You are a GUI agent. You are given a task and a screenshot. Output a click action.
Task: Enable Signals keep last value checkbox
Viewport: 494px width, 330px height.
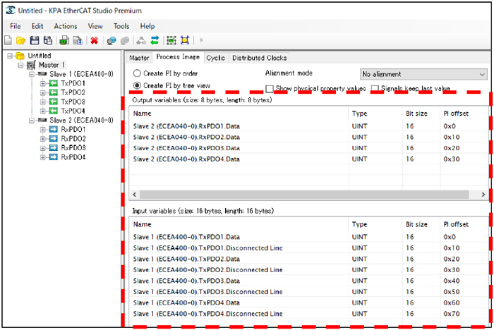click(376, 89)
